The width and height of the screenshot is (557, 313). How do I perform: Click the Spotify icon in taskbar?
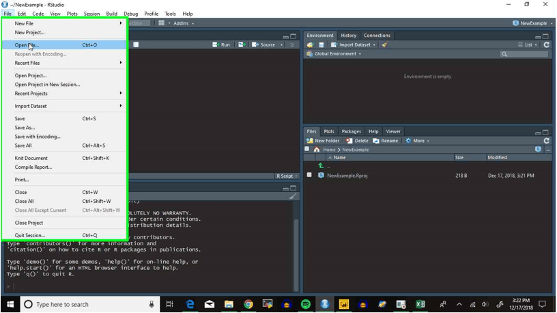pos(306,305)
